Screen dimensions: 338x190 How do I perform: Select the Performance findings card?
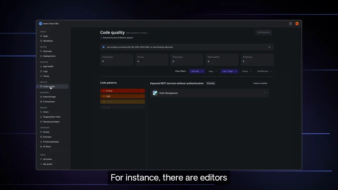(x=187, y=60)
